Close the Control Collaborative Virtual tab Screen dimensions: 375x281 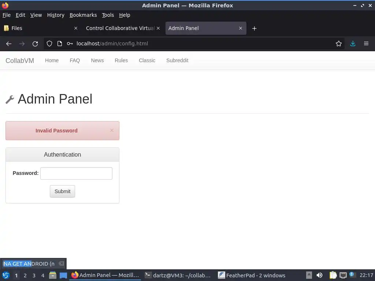coord(158,28)
